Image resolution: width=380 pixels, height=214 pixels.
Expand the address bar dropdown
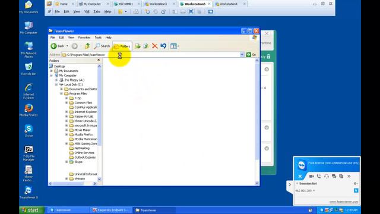pos(242,55)
